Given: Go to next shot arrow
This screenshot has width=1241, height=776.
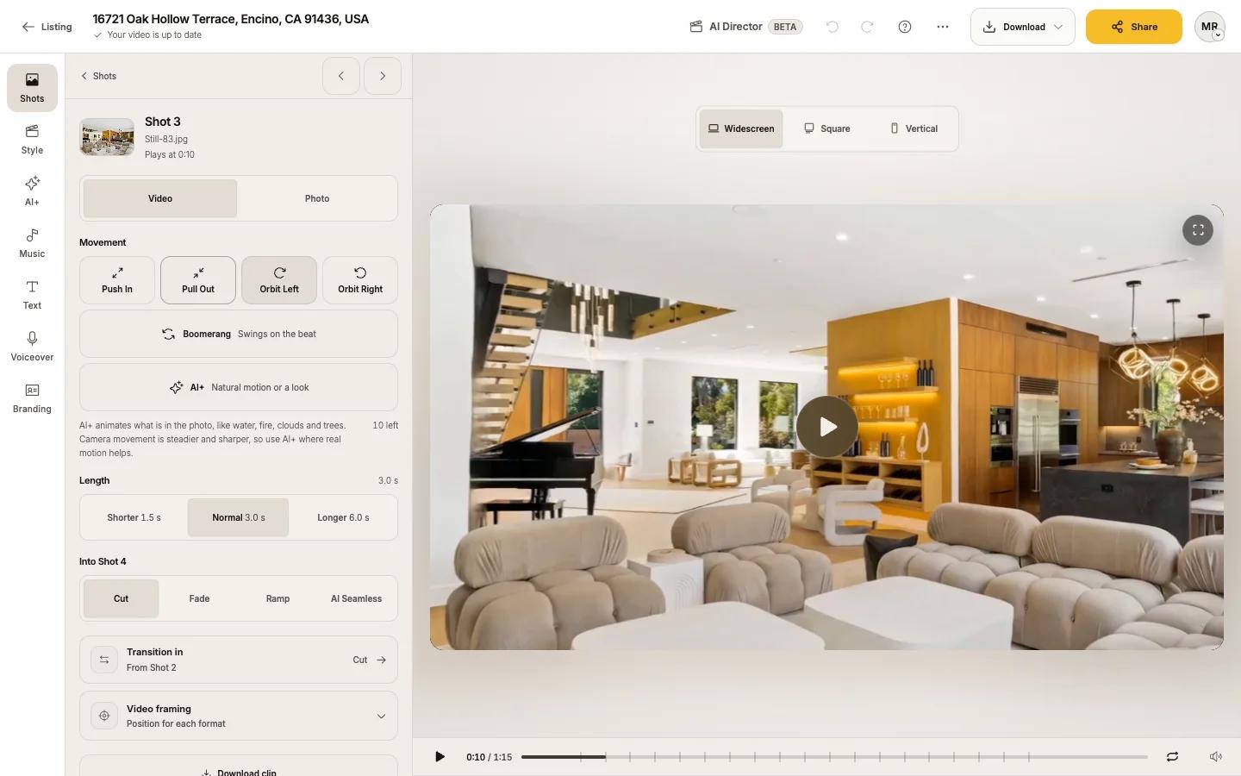Looking at the screenshot, I should (x=383, y=76).
